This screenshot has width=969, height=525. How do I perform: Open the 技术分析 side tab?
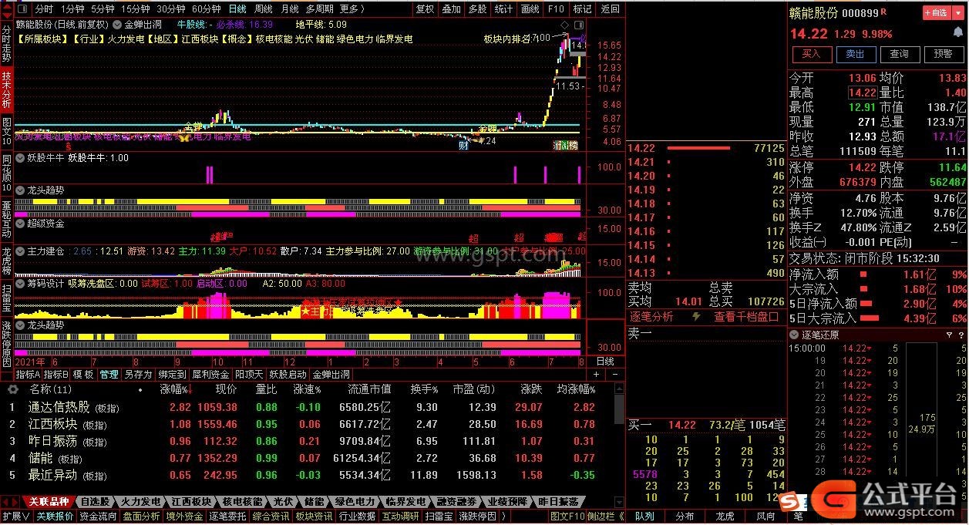point(7,89)
